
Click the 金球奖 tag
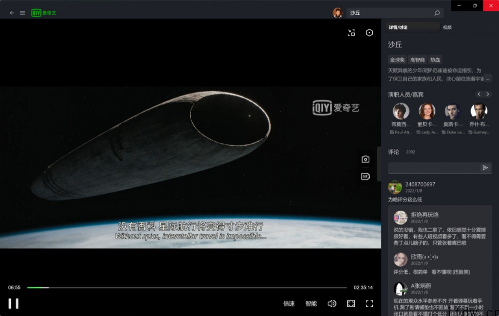coord(397,60)
